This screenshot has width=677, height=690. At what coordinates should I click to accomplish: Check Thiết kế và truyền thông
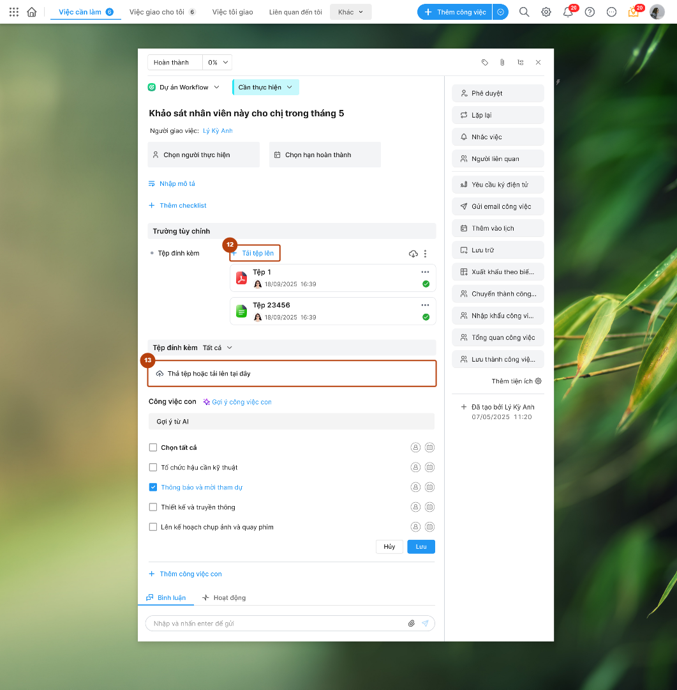[x=153, y=507]
